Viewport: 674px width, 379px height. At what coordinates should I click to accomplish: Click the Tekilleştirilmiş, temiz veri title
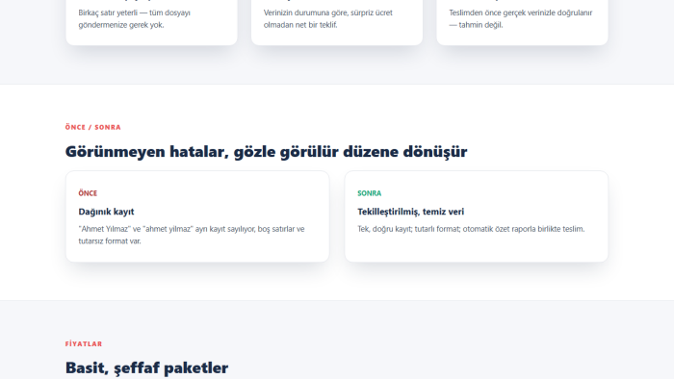(410, 212)
